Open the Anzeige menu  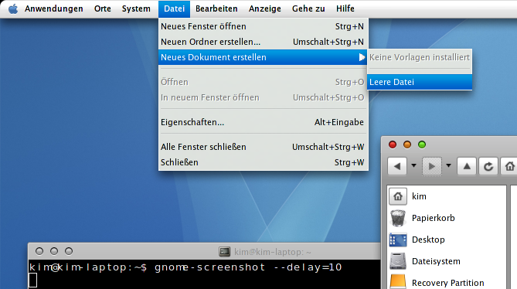click(x=265, y=9)
